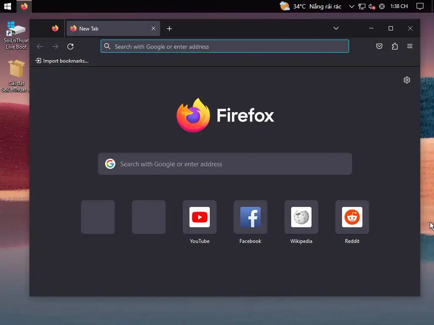434x325 pixels.
Task: Open the Wikipedia shortcut
Action: [301, 217]
